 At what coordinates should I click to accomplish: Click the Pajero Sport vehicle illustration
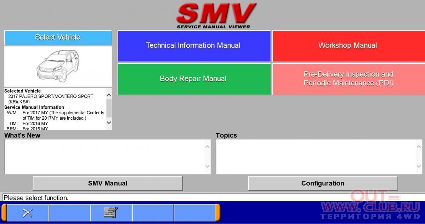point(58,66)
